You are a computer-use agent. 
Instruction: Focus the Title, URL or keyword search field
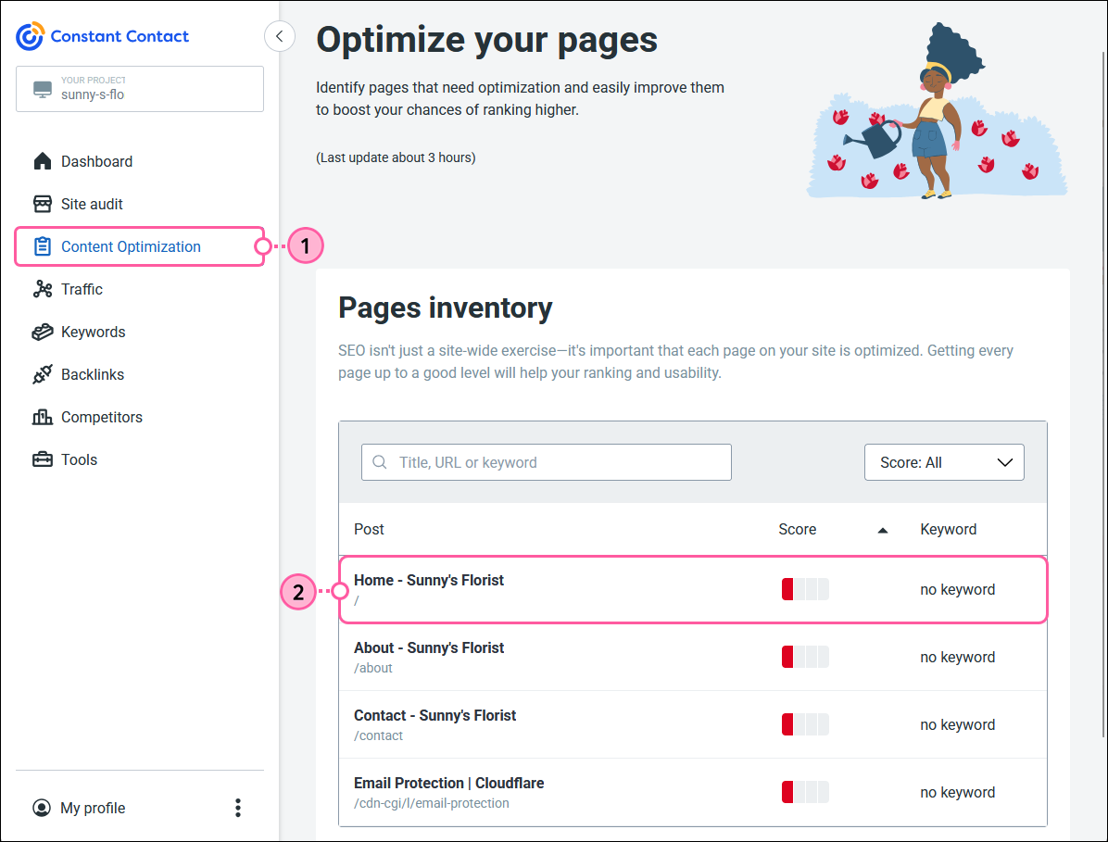(547, 462)
